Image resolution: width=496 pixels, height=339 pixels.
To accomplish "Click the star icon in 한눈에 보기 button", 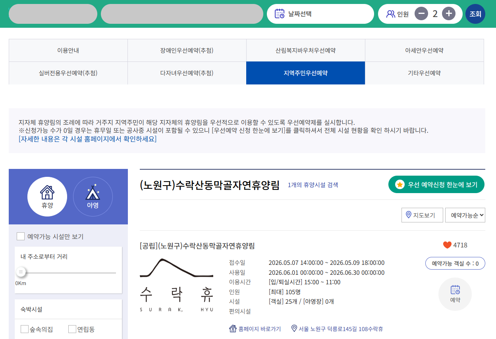I will point(400,184).
